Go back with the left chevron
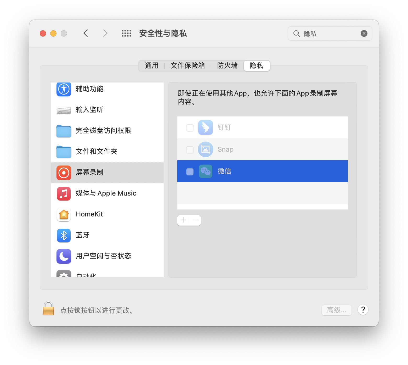Screen dimensions: 408x365 pyautogui.click(x=86, y=33)
